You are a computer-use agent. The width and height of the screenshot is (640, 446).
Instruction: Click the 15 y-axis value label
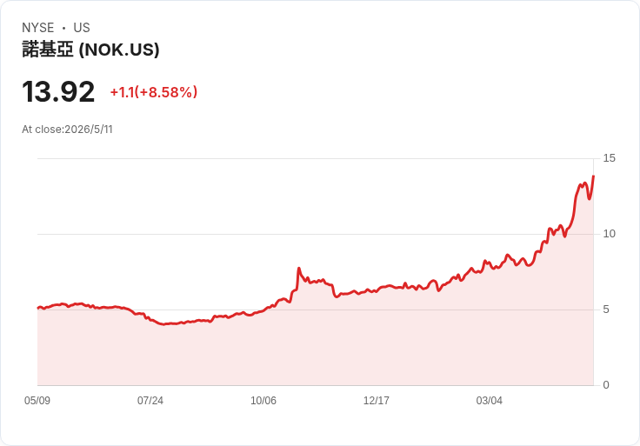coord(609,158)
